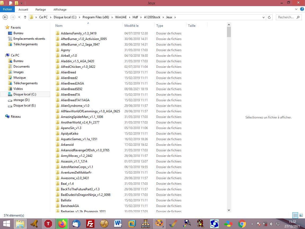305x229 pixels.
Task: Open Musique in the navigation pane
Action: pyautogui.click(x=19, y=77)
